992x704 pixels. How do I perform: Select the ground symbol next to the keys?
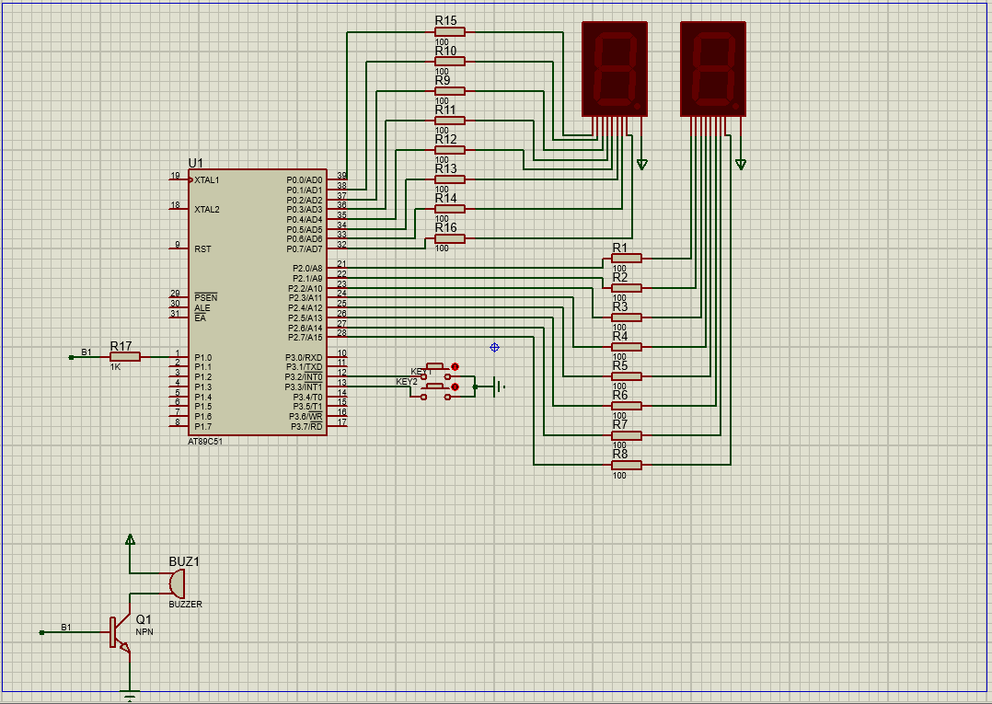point(499,387)
